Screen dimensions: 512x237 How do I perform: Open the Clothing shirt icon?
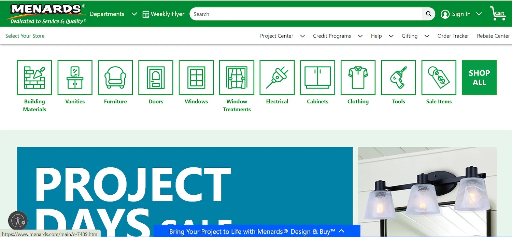click(x=358, y=78)
